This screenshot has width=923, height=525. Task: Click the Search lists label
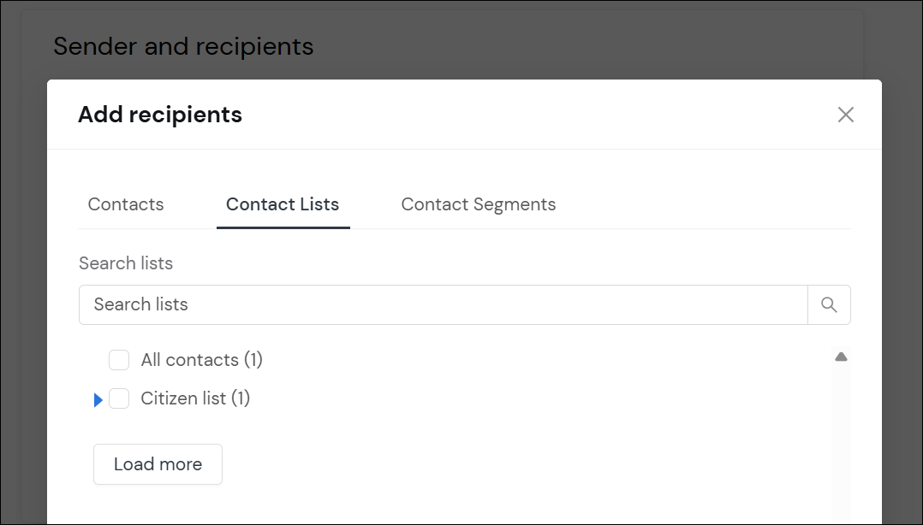click(125, 263)
